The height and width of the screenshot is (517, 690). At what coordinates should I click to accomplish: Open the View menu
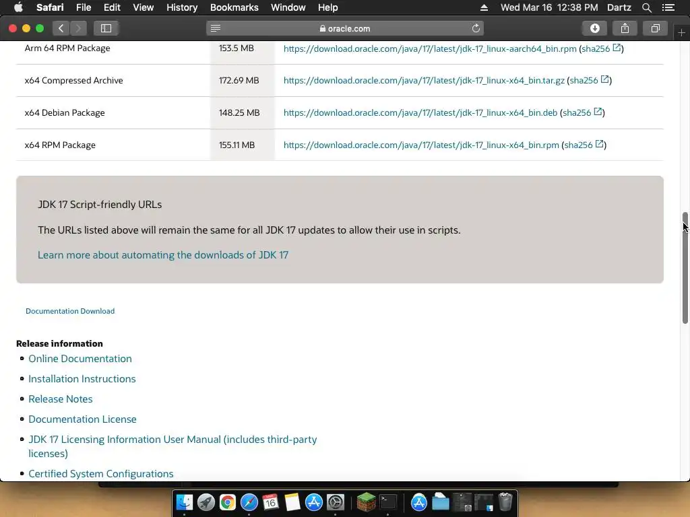coord(143,7)
